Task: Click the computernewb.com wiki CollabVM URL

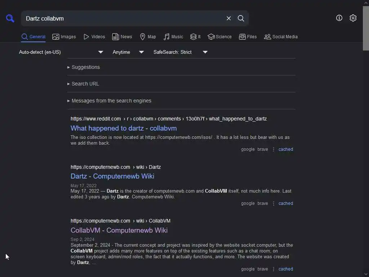Action: 120,221
